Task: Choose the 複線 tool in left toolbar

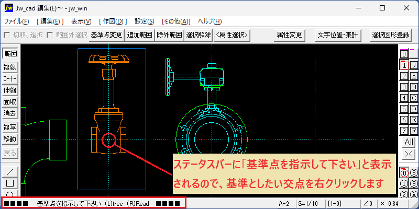Action: click(x=10, y=67)
